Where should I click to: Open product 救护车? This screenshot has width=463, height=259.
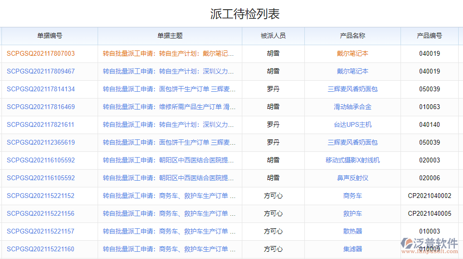tap(352, 213)
